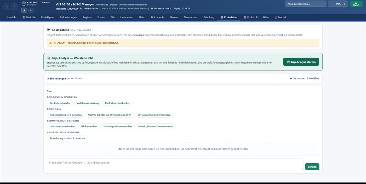The height and width of the screenshot is (184, 366).
Task: Click Anforderung erklären & umsetzen quick action
Action: coord(67,138)
